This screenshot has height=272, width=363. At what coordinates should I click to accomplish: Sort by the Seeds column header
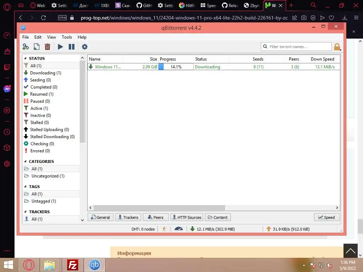tap(258, 59)
